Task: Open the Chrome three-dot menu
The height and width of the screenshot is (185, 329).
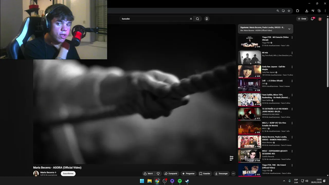Action: (325, 11)
